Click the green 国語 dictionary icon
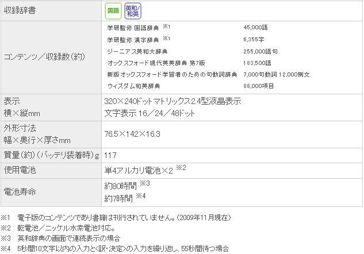The image size is (364, 254). pos(113,11)
